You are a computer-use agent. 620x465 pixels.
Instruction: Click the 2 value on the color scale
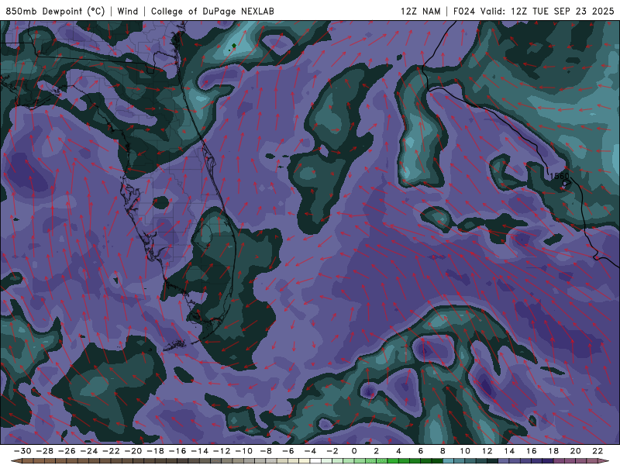pos(377,451)
